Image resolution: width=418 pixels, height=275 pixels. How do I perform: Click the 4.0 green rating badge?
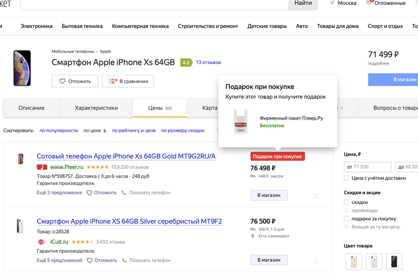coord(186,62)
